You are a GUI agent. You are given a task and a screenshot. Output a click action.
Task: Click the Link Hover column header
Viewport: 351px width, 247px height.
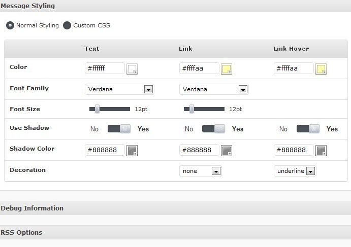coord(291,49)
